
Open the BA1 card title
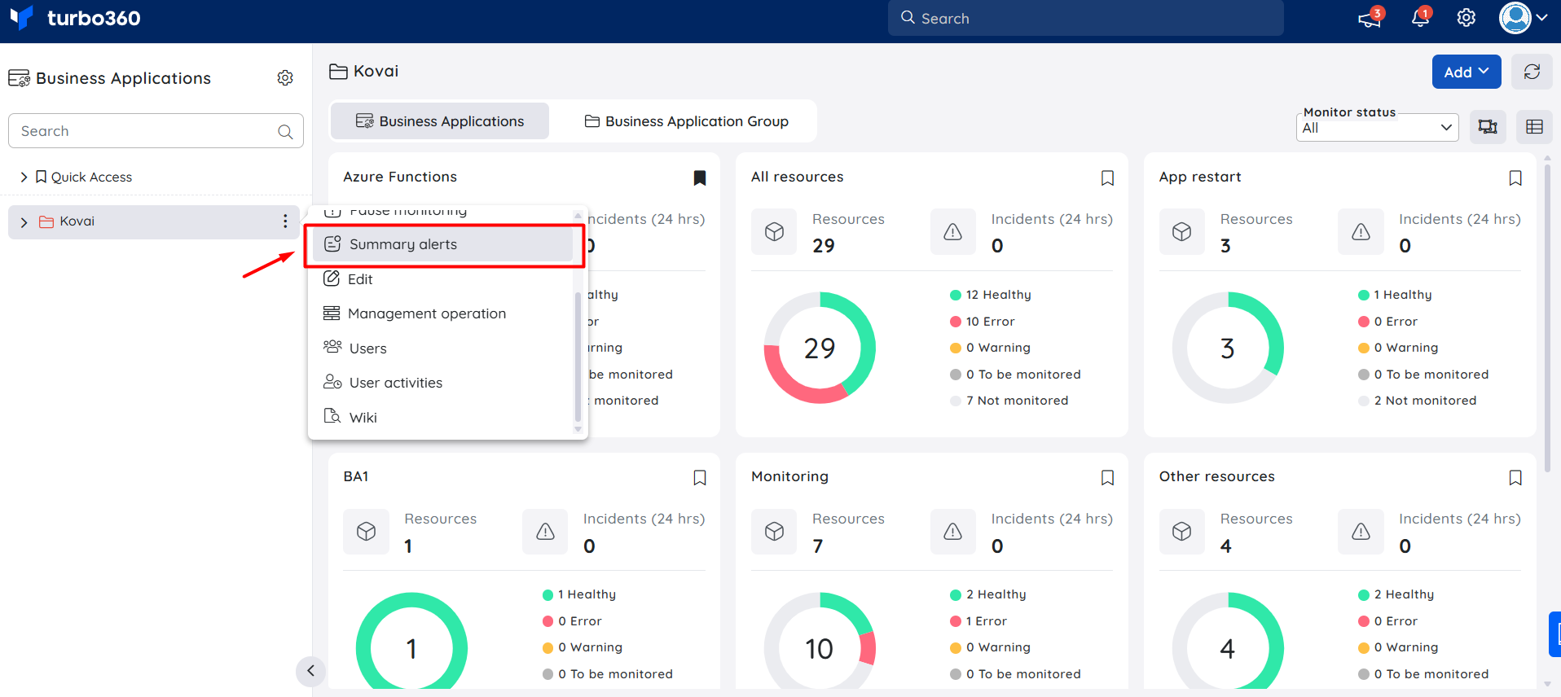(x=356, y=476)
